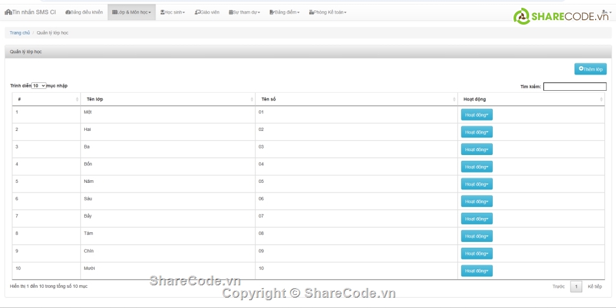This screenshot has width=616, height=308.
Task: Sort the table by # column
Action: [x=46, y=99]
